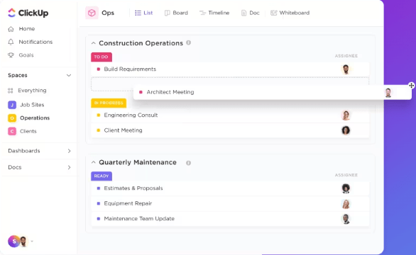Open the account dropdown arrow near avatars
The image size is (416, 255).
point(32,242)
